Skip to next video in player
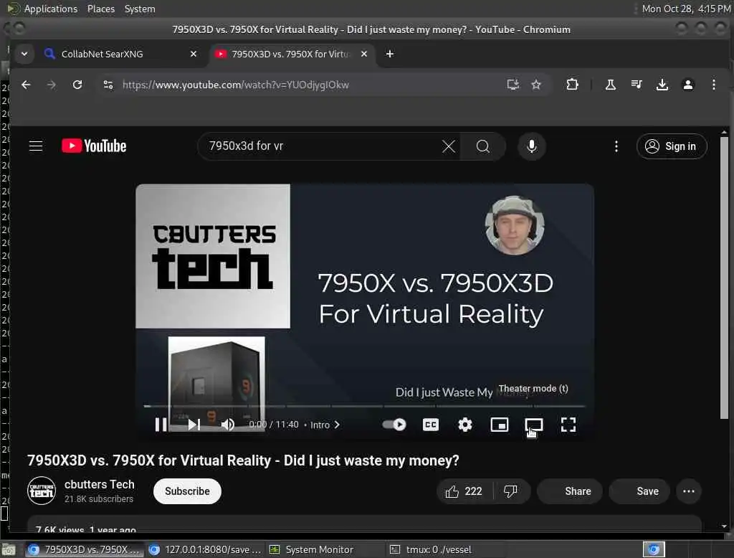 (194, 425)
